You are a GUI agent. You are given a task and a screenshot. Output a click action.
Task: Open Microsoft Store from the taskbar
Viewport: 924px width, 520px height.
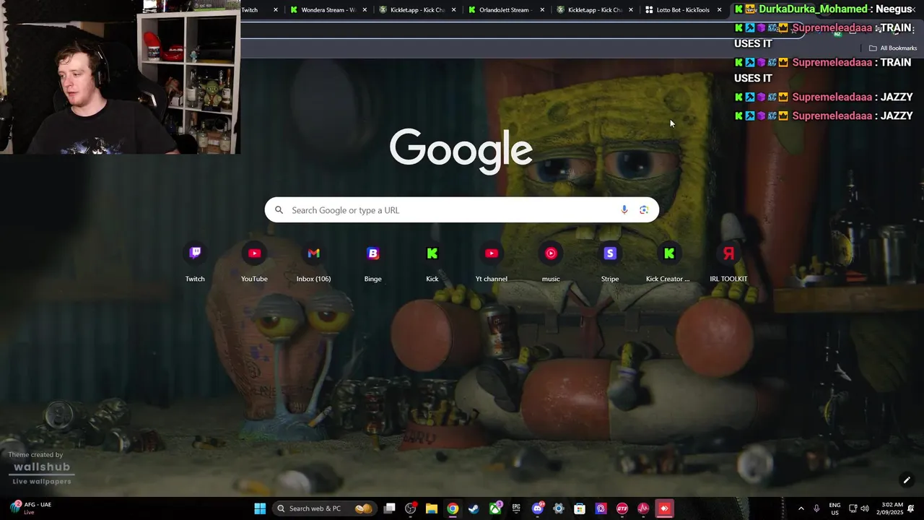[580, 508]
